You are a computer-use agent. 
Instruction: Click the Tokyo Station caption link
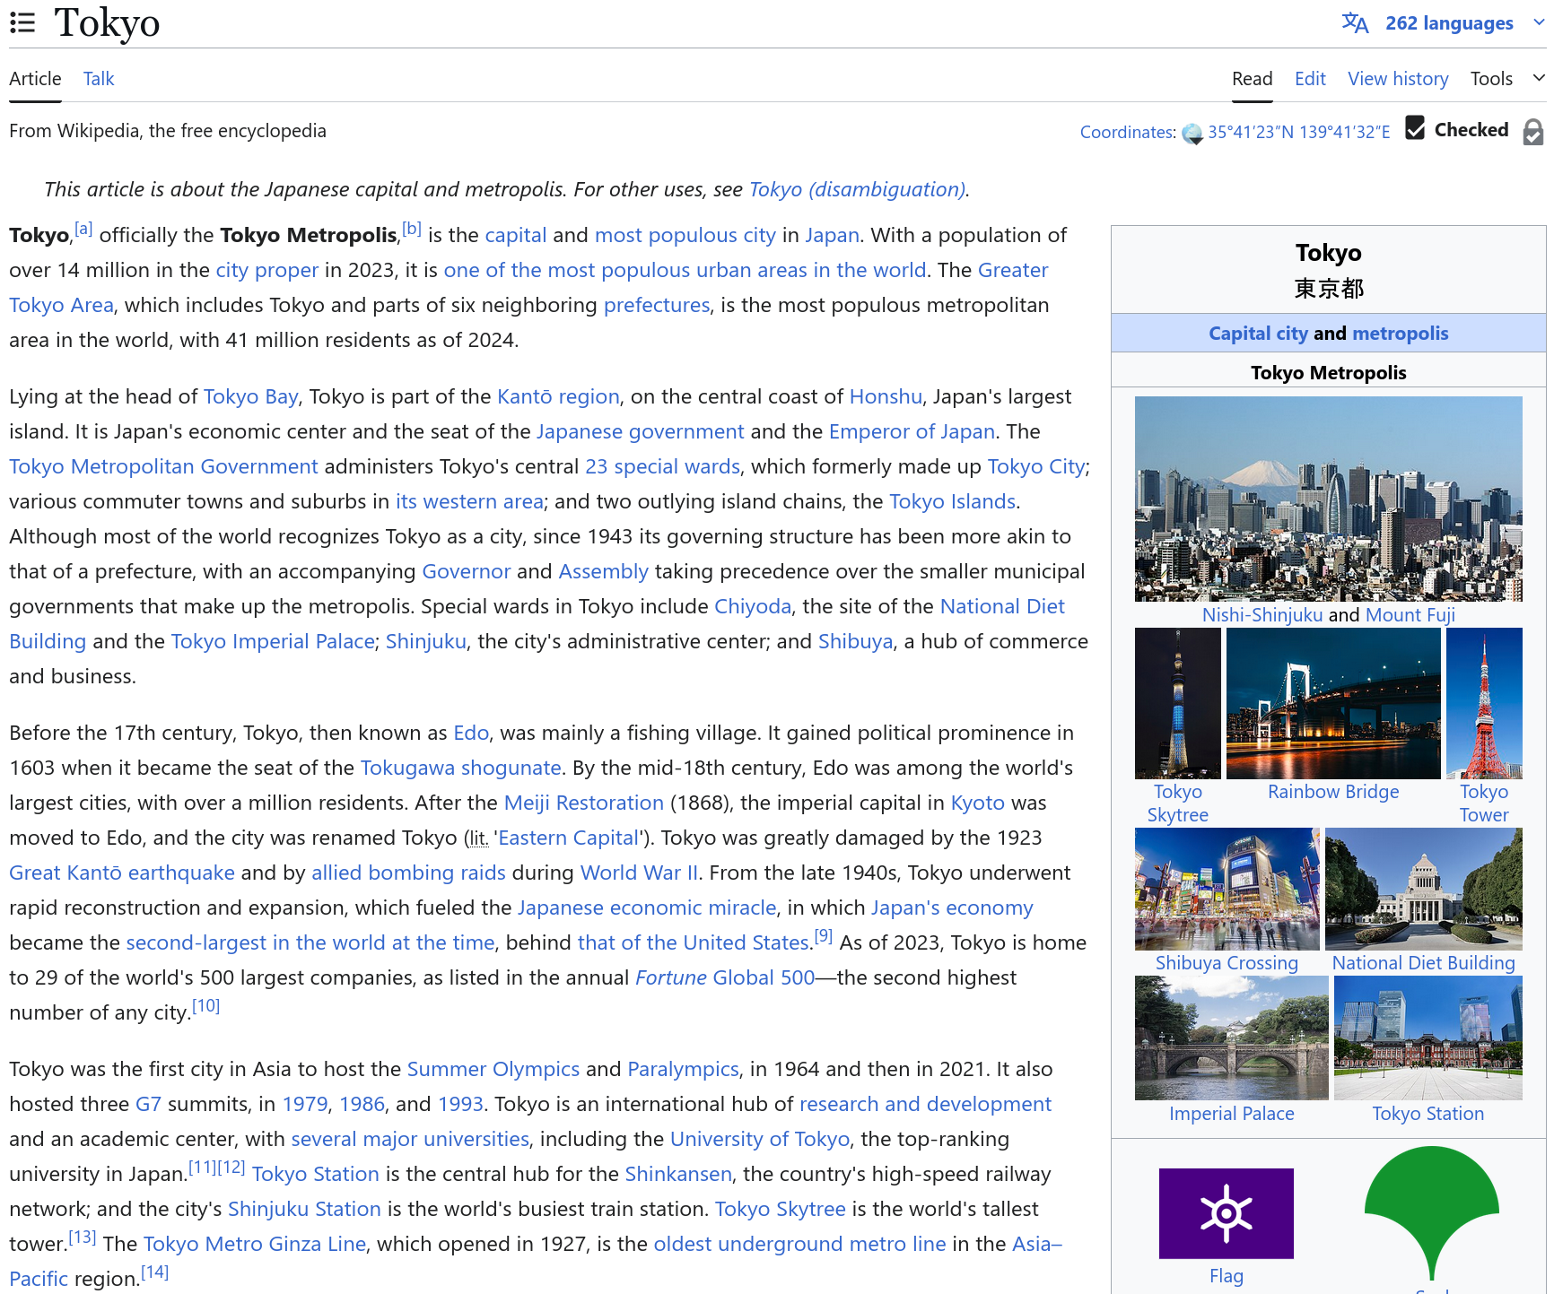tap(1427, 1114)
